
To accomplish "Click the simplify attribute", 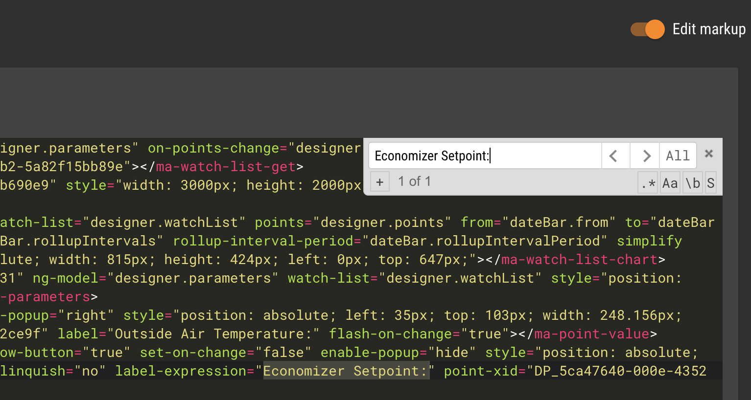I will (x=649, y=241).
